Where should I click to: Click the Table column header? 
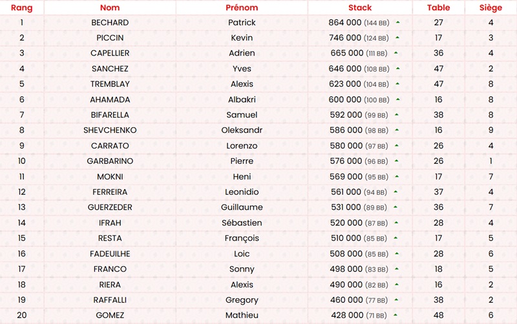(438, 8)
